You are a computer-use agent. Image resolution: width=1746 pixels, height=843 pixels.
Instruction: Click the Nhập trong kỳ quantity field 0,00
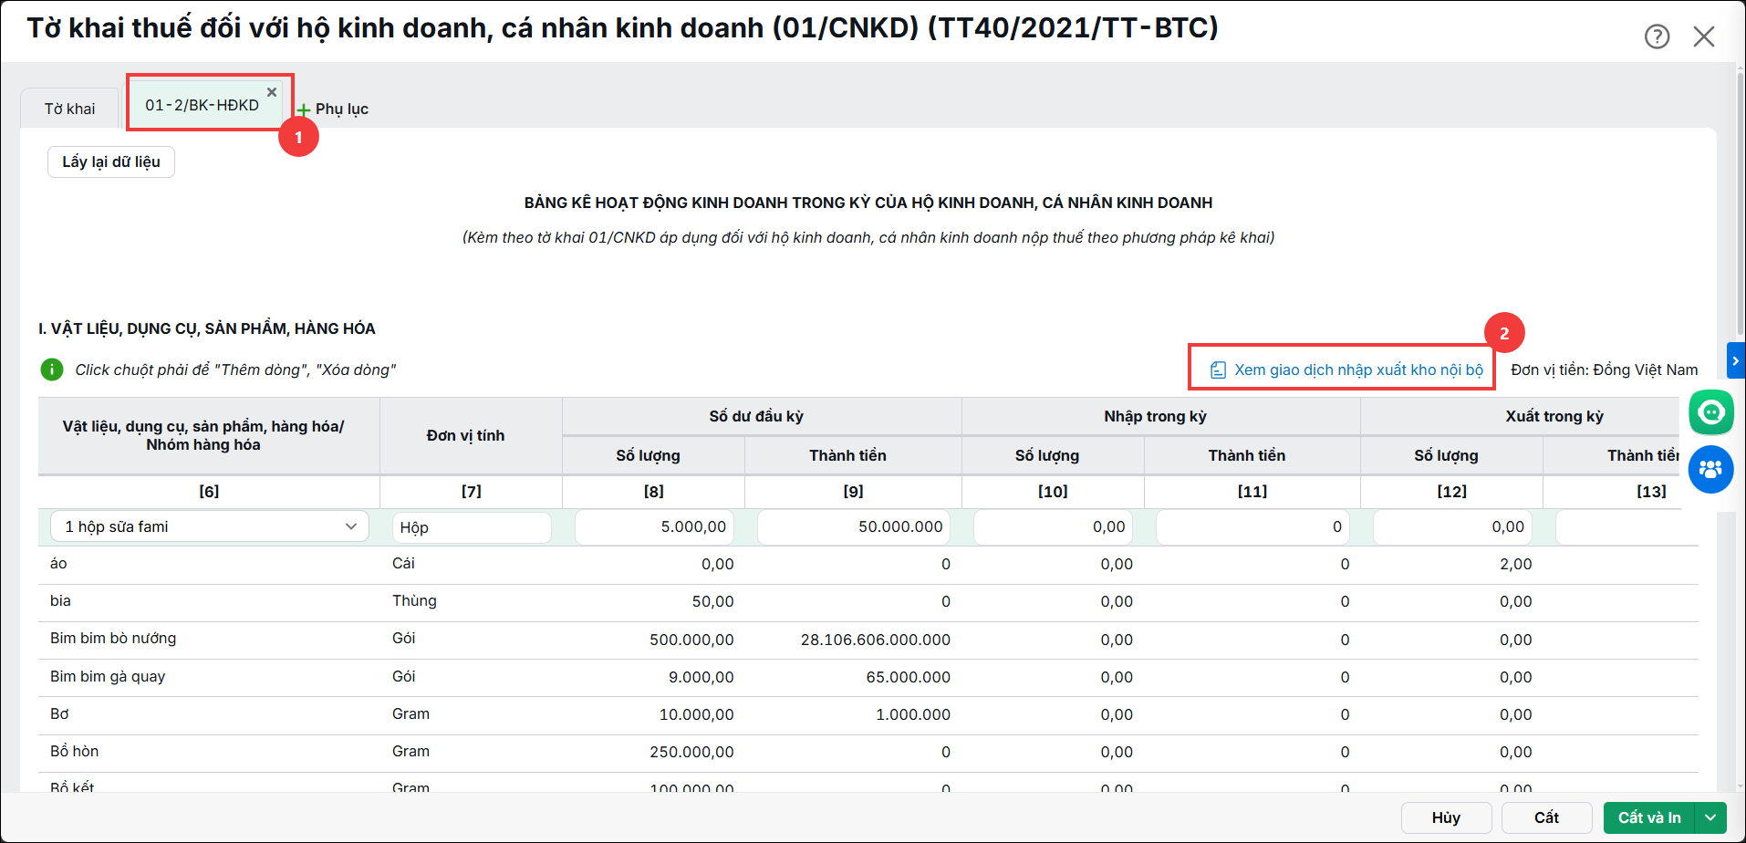click(1054, 526)
